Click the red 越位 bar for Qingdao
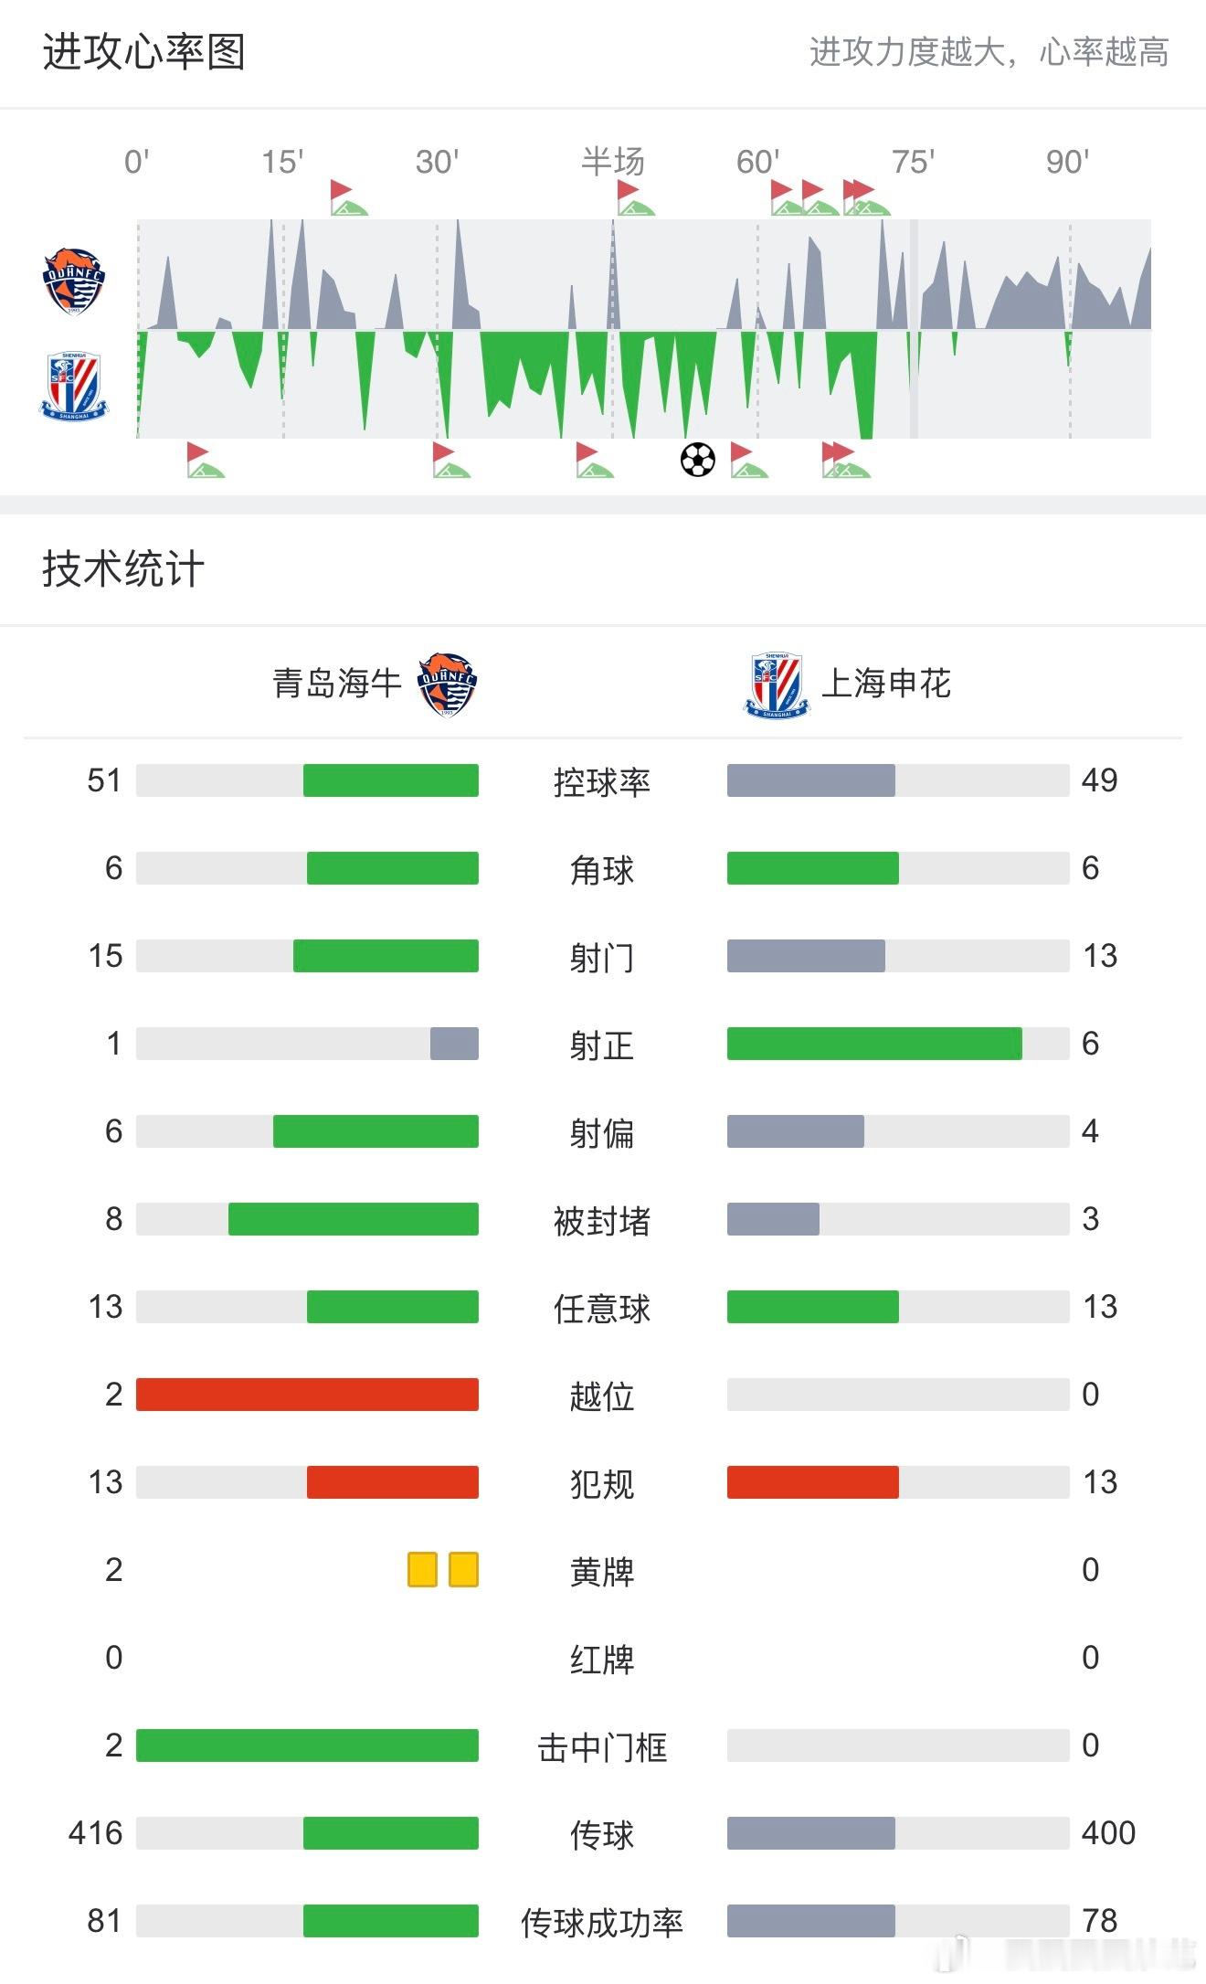The height and width of the screenshot is (1984, 1206). [307, 1394]
